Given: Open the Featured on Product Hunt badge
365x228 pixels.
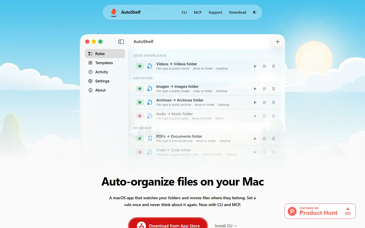Looking at the screenshot, I should click(320, 211).
